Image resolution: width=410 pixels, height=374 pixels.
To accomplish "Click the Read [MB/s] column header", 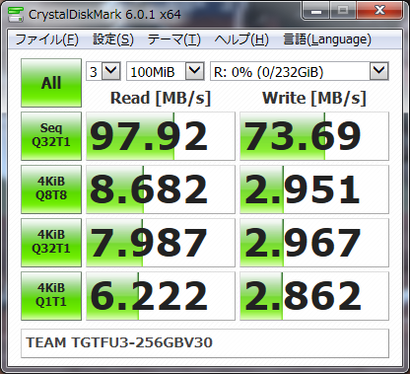I will coord(161,98).
